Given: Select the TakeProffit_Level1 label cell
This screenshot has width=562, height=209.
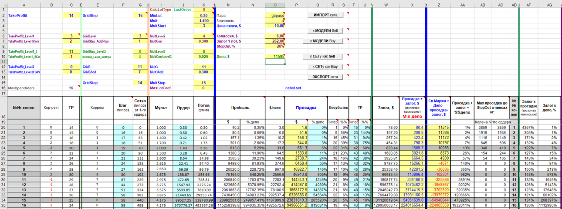Looking at the screenshot, I should 23,36.
